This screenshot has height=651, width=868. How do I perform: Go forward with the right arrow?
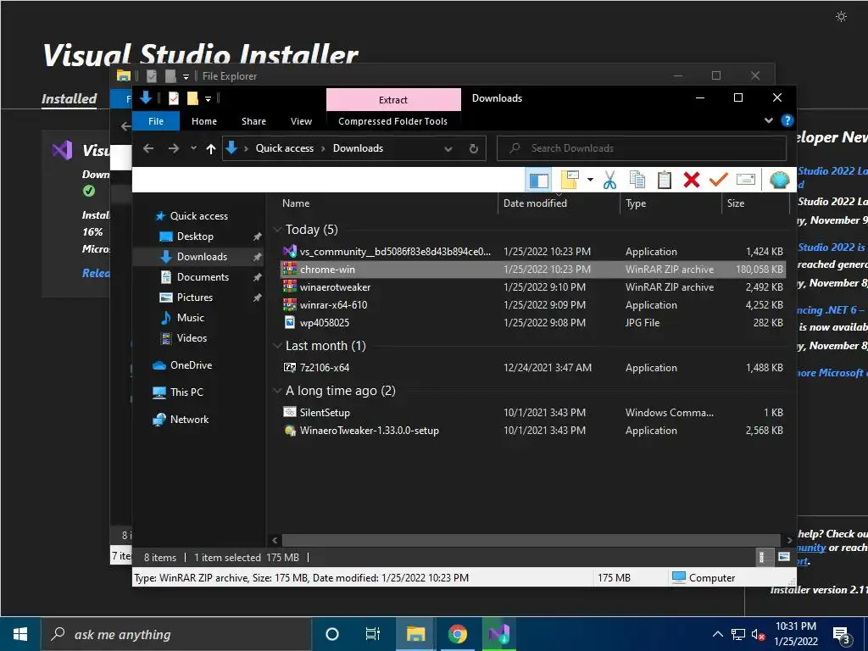point(173,148)
